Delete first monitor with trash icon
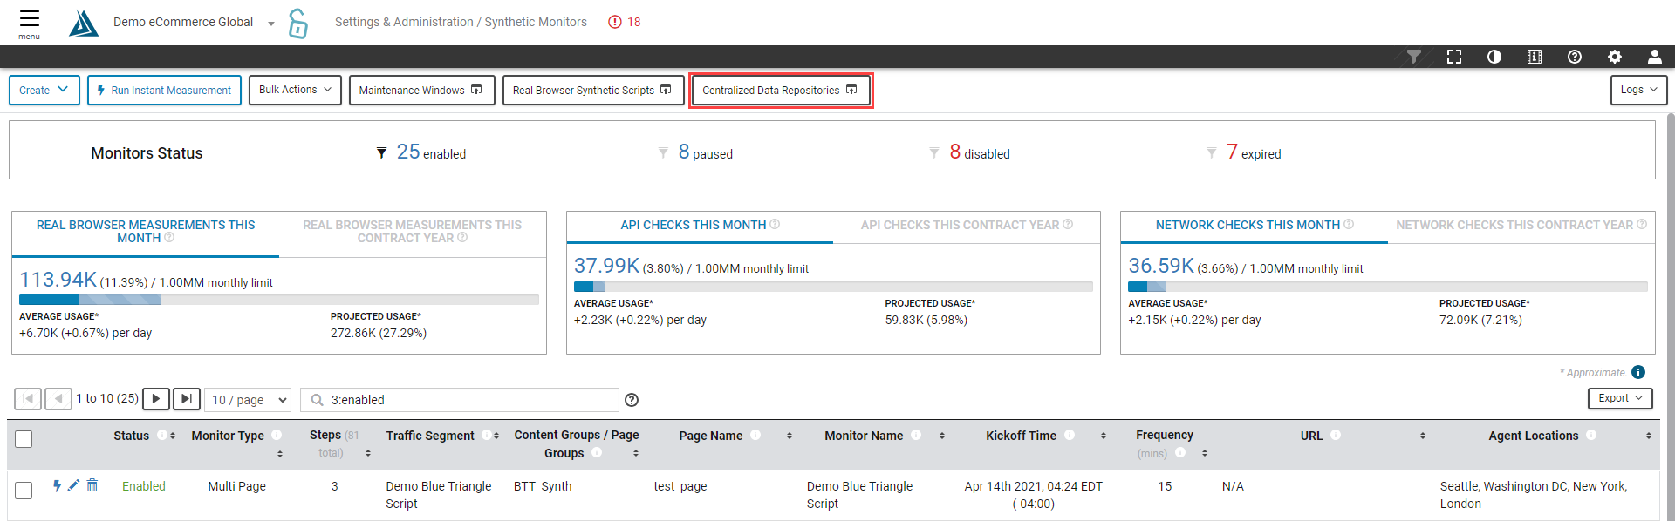Screen dimensions: 1675x521 [92, 485]
